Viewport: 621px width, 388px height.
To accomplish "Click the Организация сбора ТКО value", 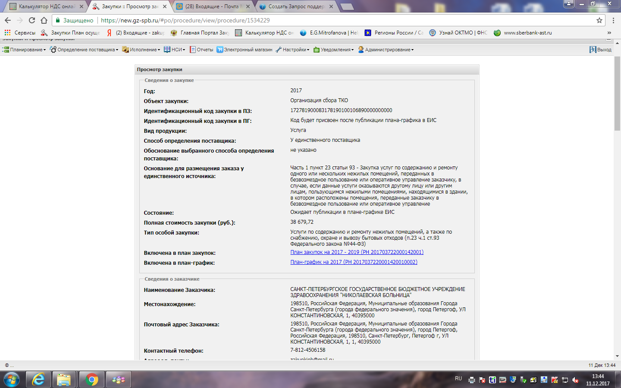I will pyautogui.click(x=319, y=100).
